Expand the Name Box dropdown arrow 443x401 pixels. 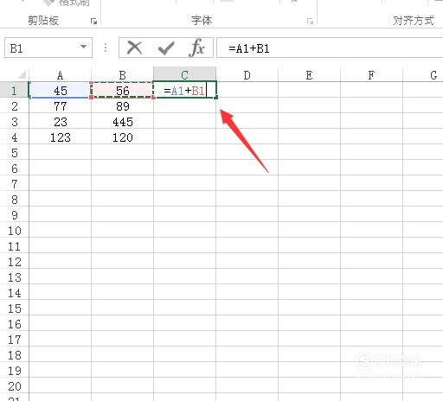tap(83, 47)
